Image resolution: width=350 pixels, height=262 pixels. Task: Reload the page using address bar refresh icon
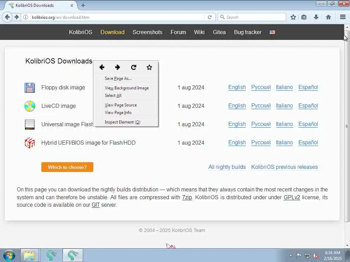(210, 17)
